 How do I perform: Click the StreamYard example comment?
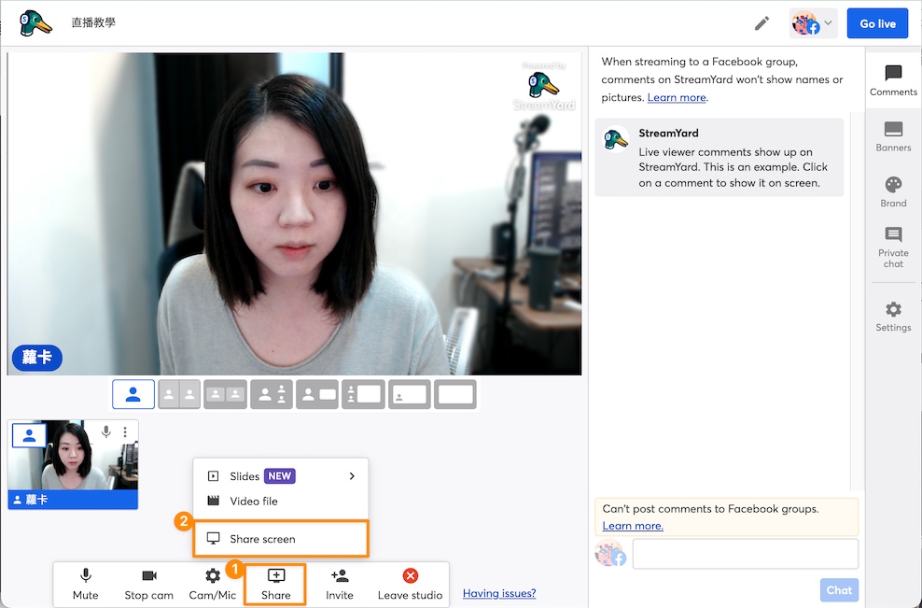[x=719, y=157]
